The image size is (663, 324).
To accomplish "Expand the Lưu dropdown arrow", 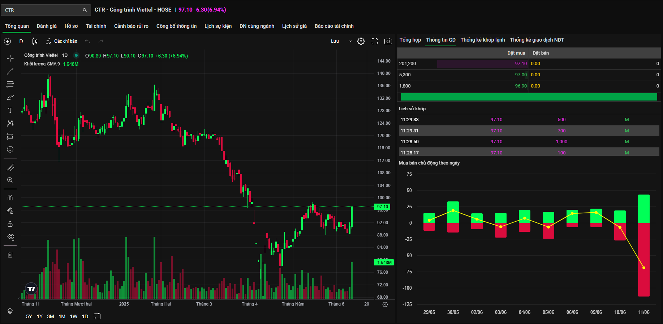I will pyautogui.click(x=350, y=41).
